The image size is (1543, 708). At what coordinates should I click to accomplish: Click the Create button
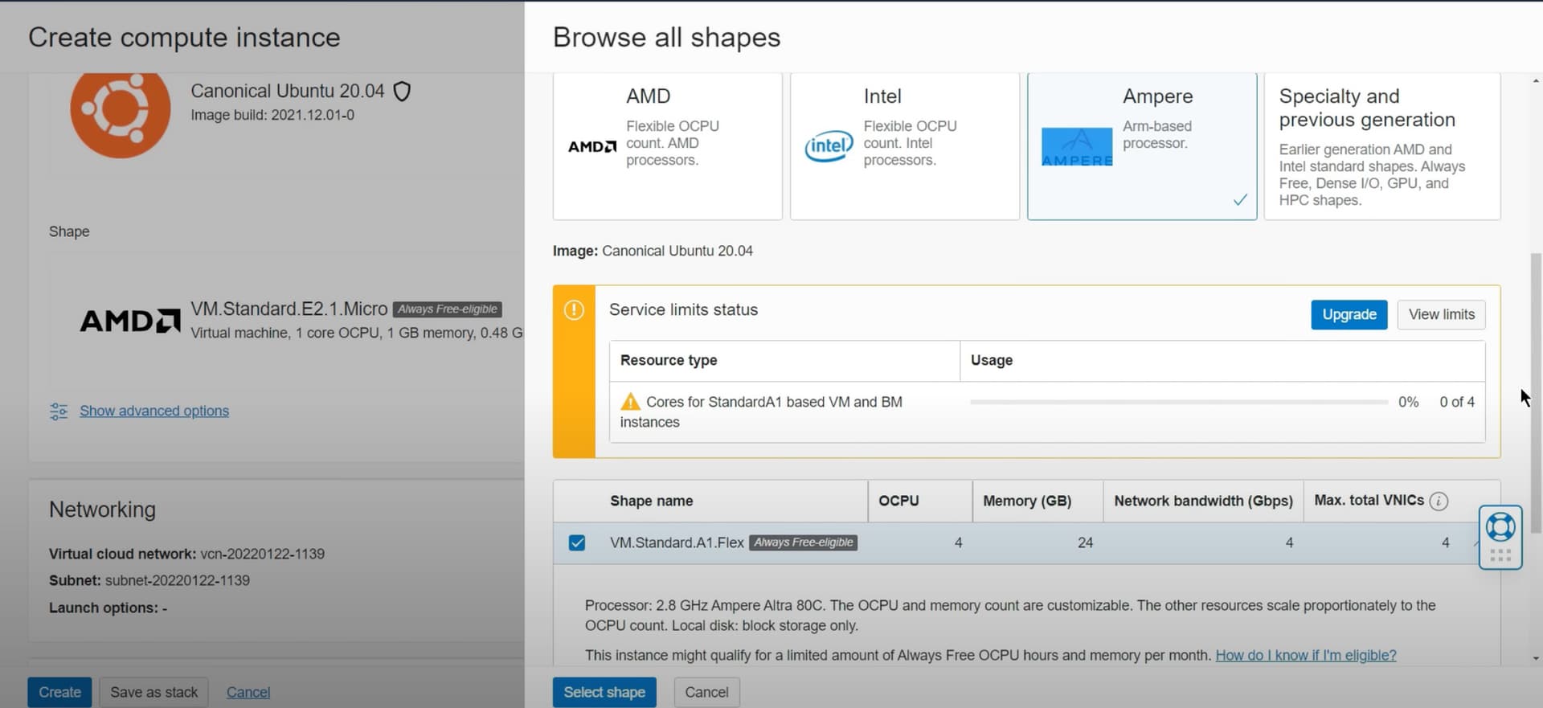pyautogui.click(x=59, y=692)
